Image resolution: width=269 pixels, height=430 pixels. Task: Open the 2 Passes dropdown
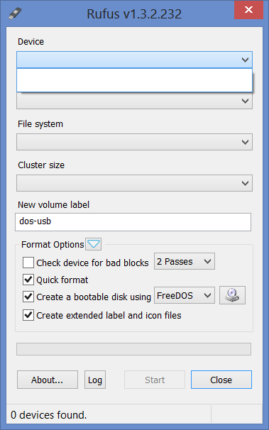(x=185, y=261)
